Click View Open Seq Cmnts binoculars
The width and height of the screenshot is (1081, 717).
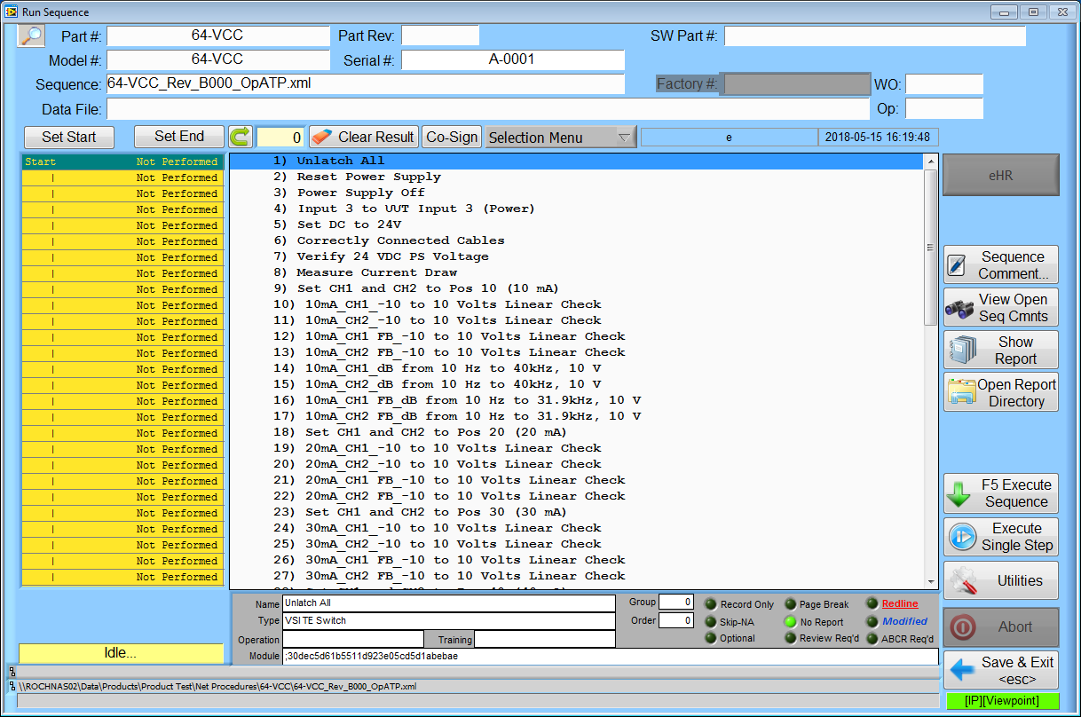pyautogui.click(x=1001, y=307)
